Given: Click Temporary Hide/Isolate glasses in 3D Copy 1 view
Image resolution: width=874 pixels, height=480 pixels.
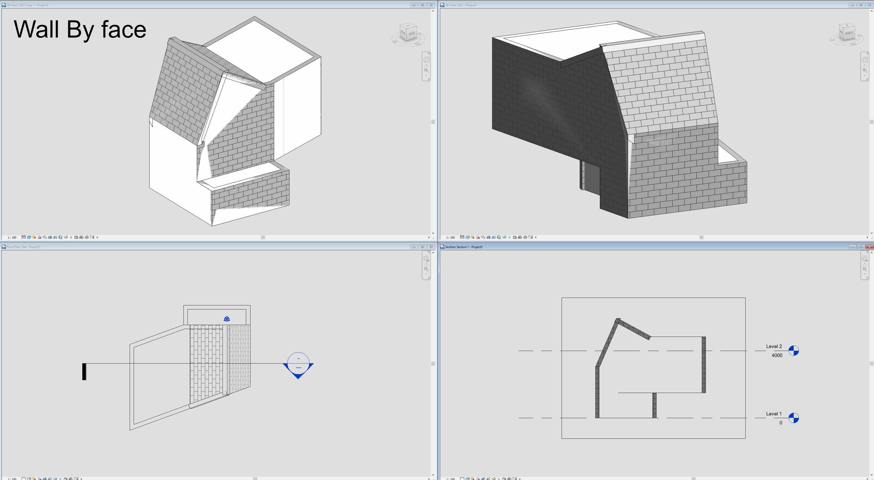Looking at the screenshot, I should coord(66,237).
